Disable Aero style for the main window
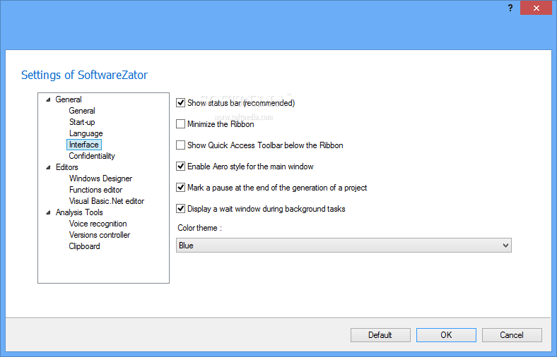The height and width of the screenshot is (357, 557). point(181,167)
